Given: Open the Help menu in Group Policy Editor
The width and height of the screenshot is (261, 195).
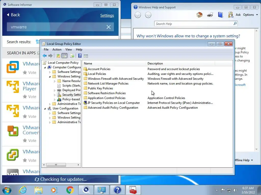Looking at the screenshot, I should (x=79, y=50).
